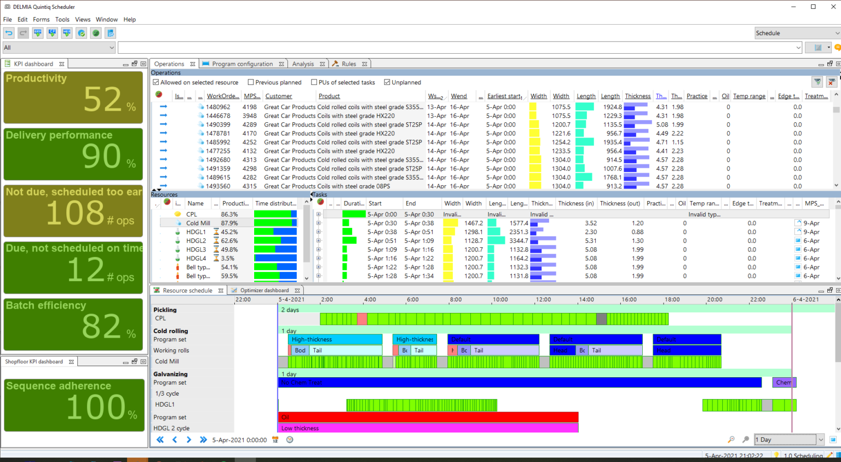Enable the Previous planned checkbox

tap(251, 82)
